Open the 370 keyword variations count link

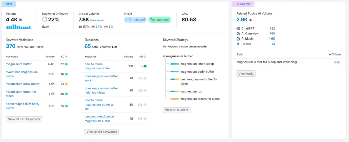11,46
